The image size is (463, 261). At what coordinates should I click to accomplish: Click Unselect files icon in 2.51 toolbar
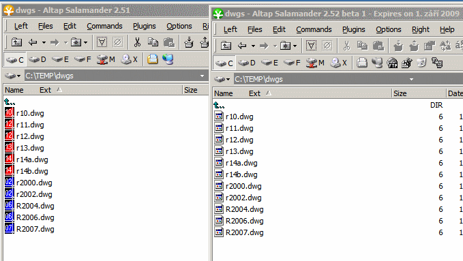117,42
